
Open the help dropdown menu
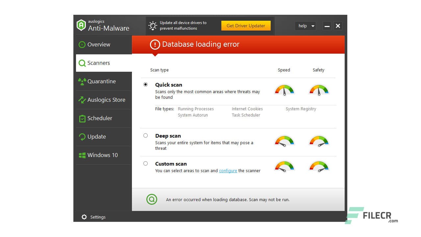[x=305, y=26]
